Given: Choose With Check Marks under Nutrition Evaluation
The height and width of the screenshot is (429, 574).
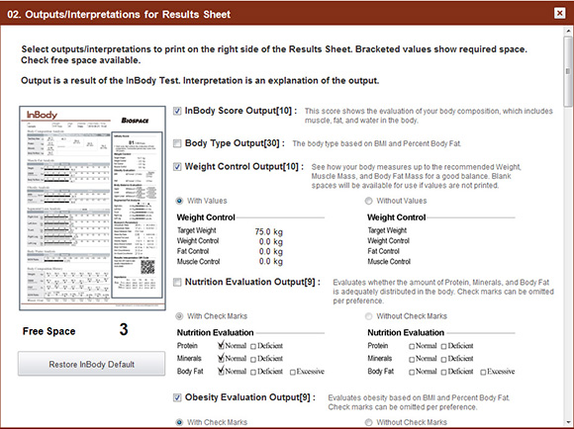Looking at the screenshot, I should [x=179, y=316].
